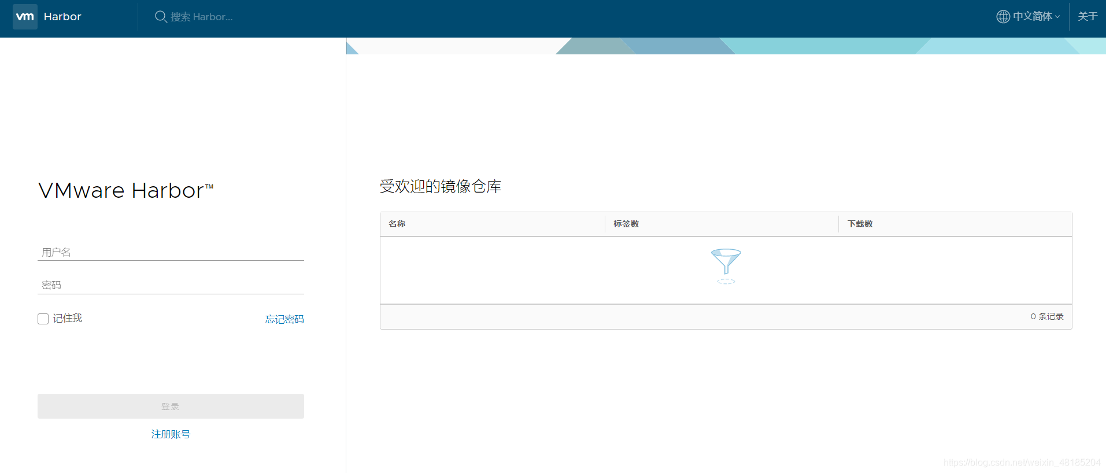Sort by the 标签数 column header

pos(626,224)
